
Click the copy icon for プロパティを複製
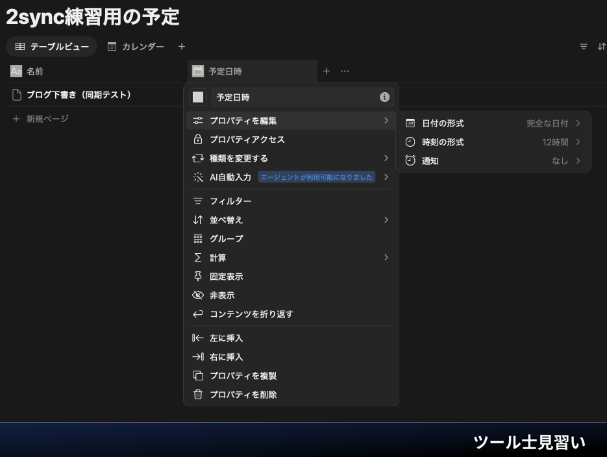pos(198,376)
